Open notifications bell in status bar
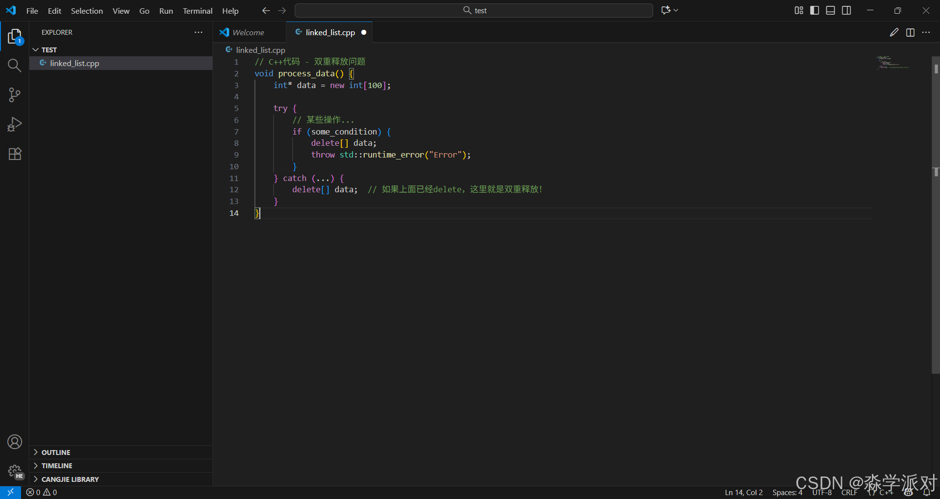This screenshot has width=940, height=499. (926, 492)
